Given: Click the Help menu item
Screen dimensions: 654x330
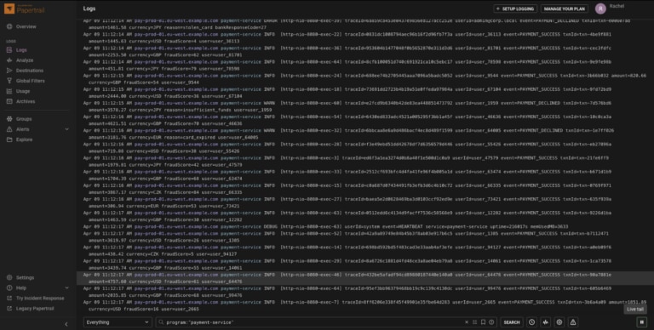Looking at the screenshot, I should 21,288.
